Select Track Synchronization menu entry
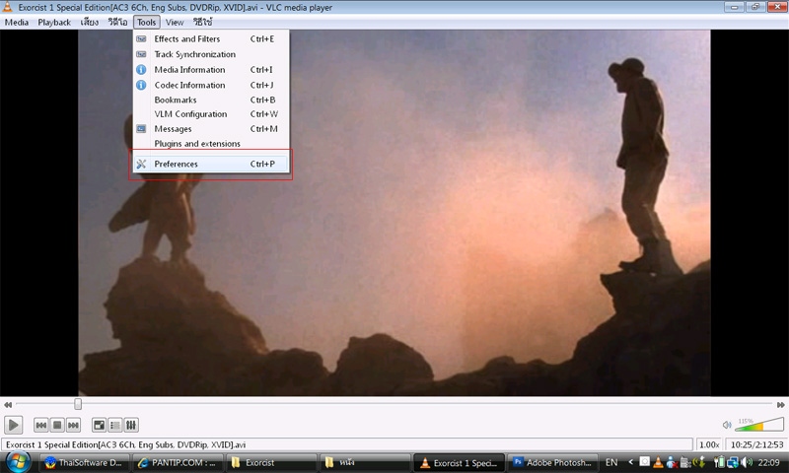 tap(211, 54)
